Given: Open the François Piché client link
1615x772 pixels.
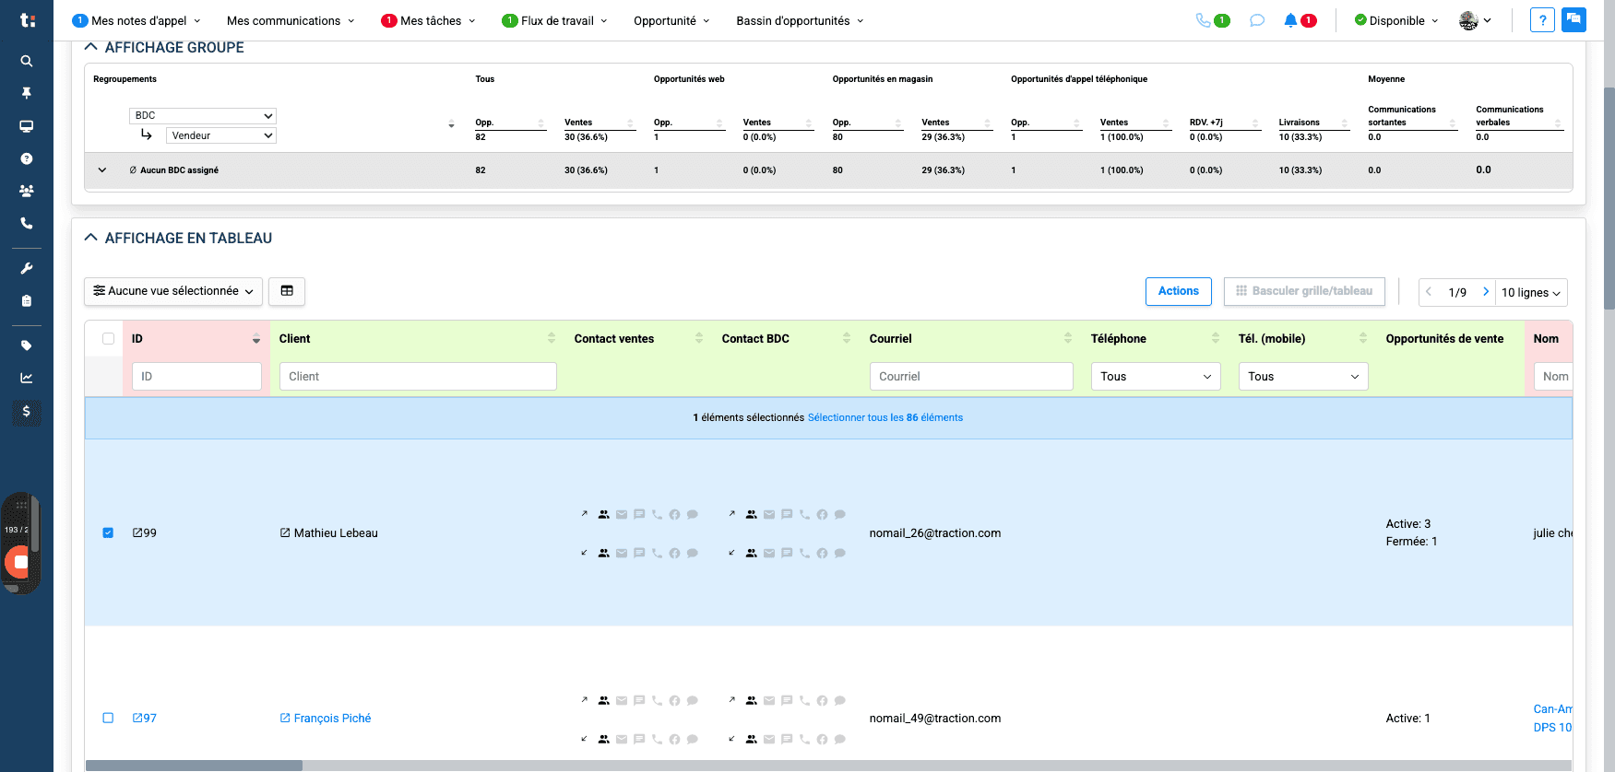Looking at the screenshot, I should 332,719.
